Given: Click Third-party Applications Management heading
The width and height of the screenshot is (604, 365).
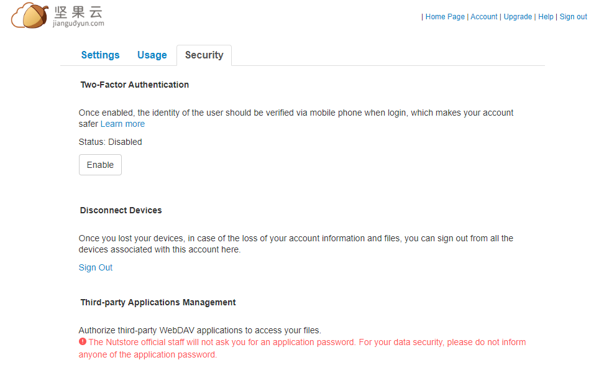Looking at the screenshot, I should pos(158,303).
